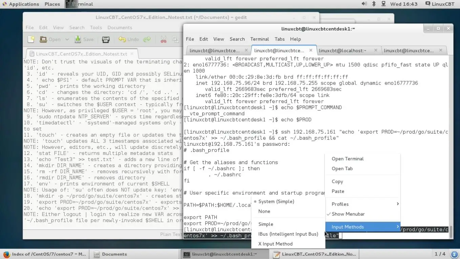This screenshot has width=460, height=259.
Task: Select the LinuxCBT_CentOS7x_Edition_Notest.txt document tab
Action: [x=81, y=54]
